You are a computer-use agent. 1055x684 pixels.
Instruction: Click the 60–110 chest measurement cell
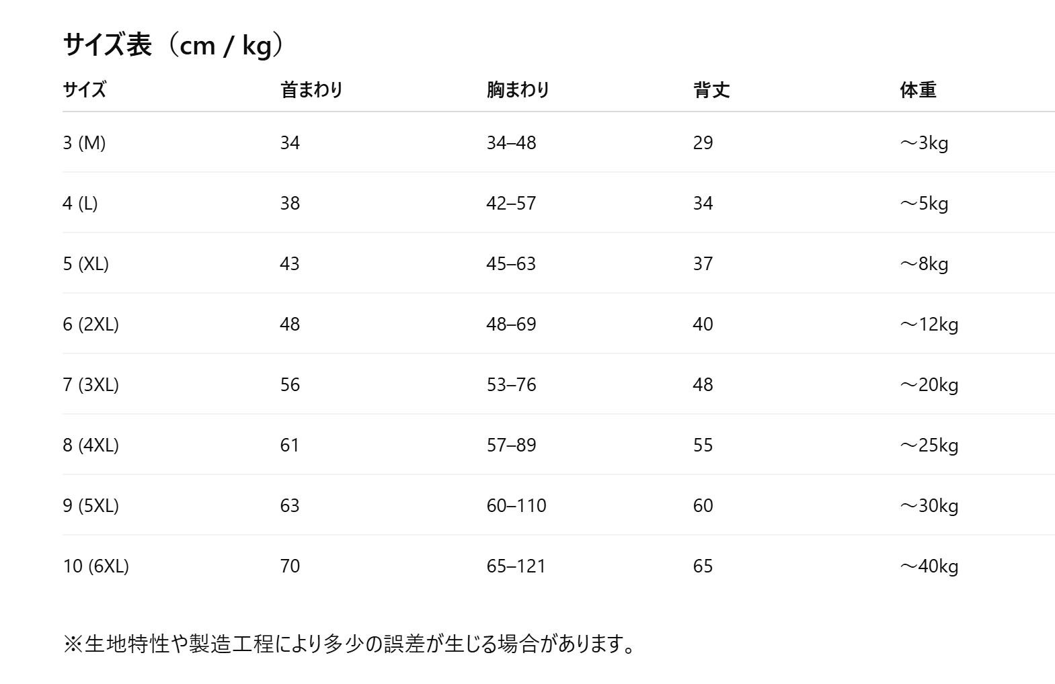pos(516,505)
